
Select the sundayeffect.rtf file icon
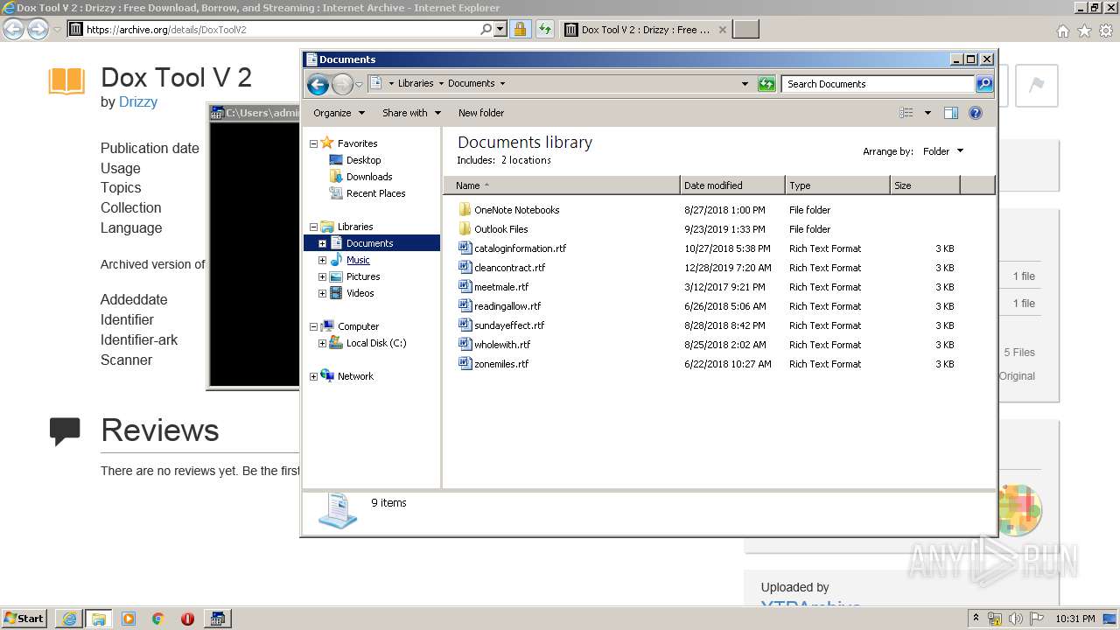pos(465,325)
